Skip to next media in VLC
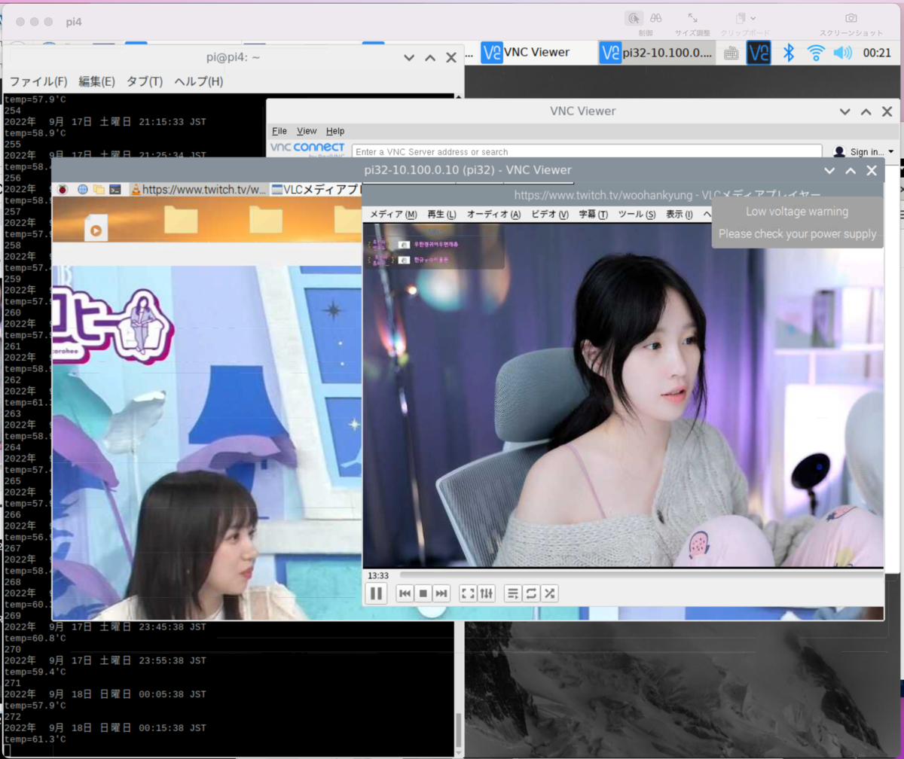Screen dimensions: 904x759 tap(442, 593)
